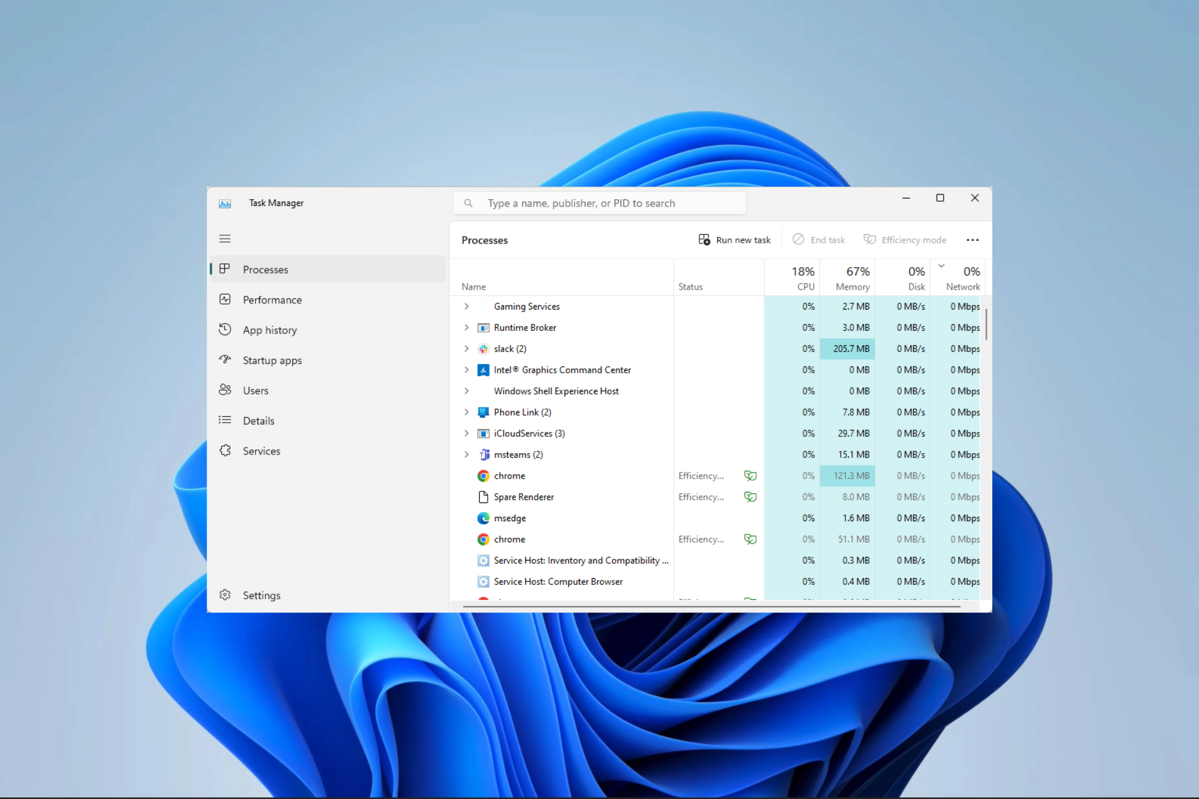Sort by the Memory column header

[847, 278]
